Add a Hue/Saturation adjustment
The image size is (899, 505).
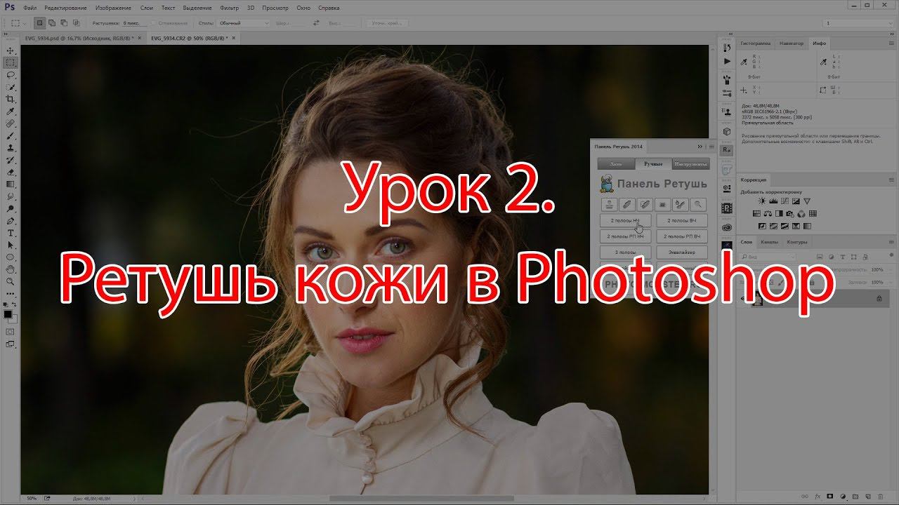(x=757, y=213)
